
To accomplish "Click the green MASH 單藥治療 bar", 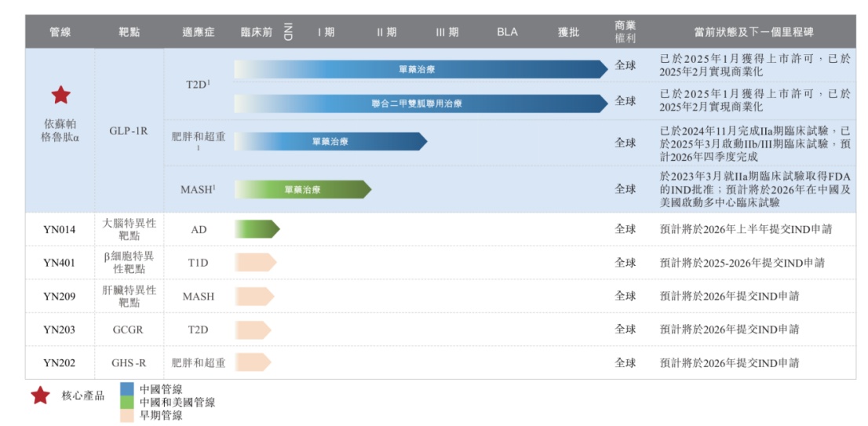I will pos(303,189).
